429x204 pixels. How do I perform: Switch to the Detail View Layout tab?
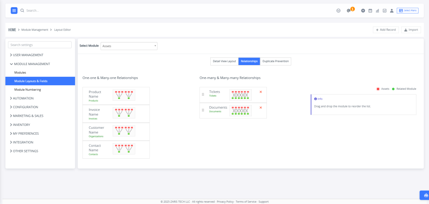(225, 61)
